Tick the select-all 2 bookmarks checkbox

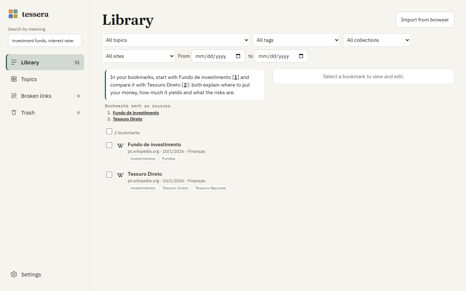(109, 131)
